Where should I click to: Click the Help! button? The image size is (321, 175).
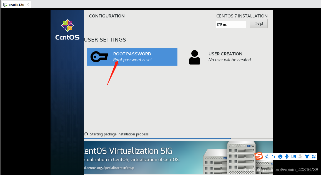(259, 24)
